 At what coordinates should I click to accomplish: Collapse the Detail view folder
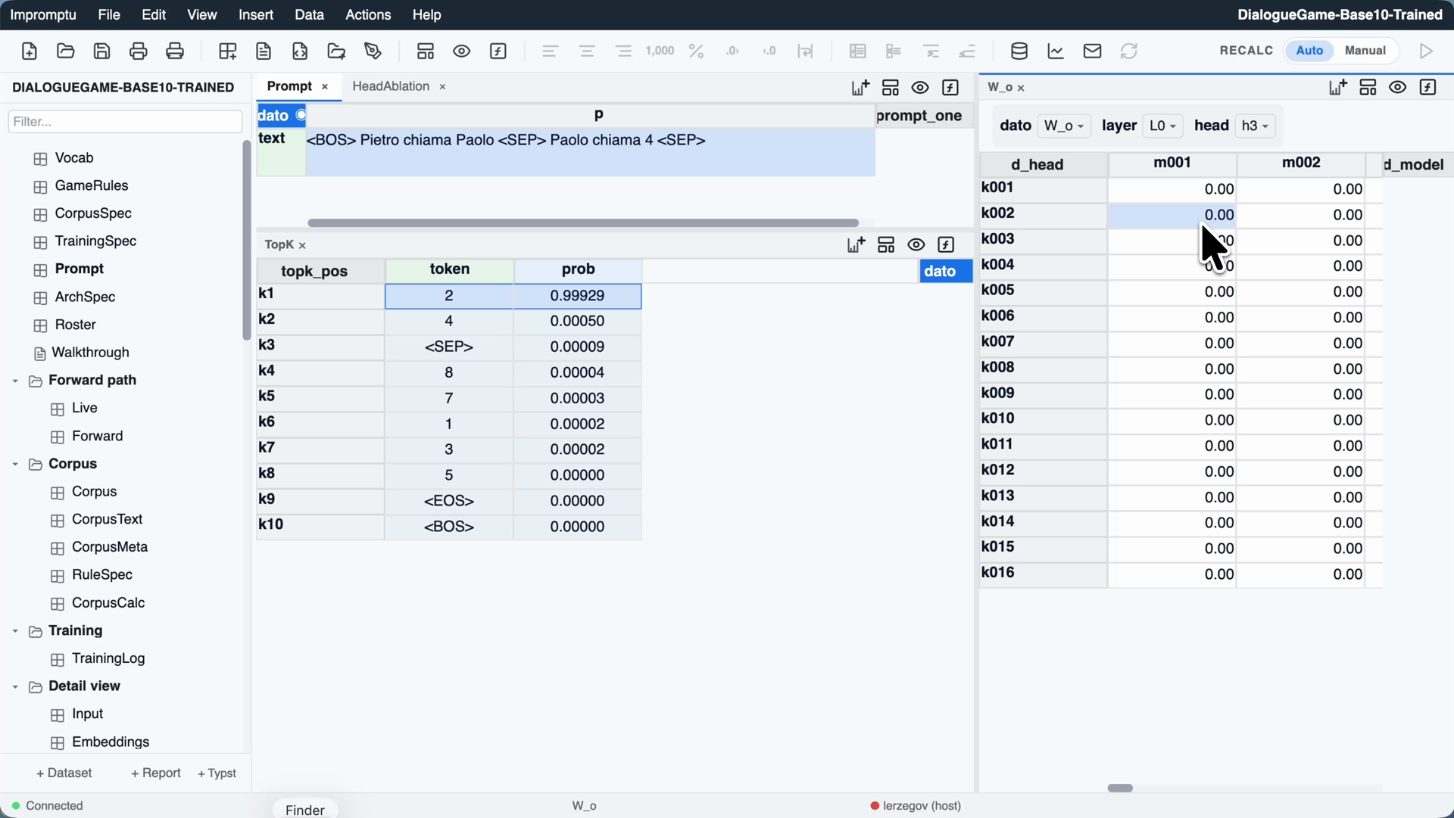pyautogui.click(x=15, y=686)
